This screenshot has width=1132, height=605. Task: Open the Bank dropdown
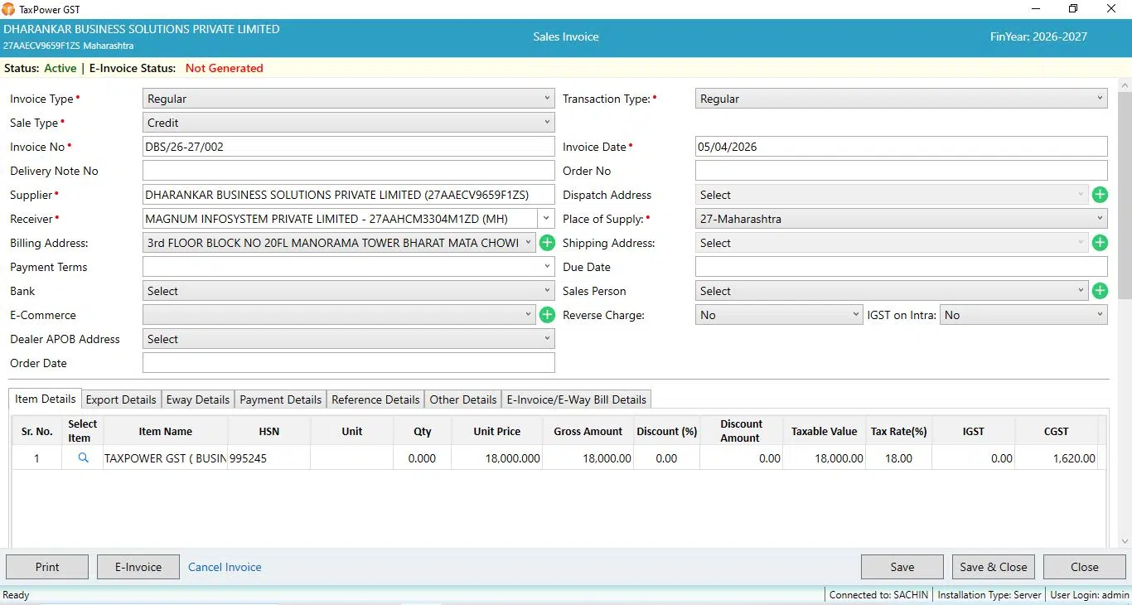click(349, 291)
